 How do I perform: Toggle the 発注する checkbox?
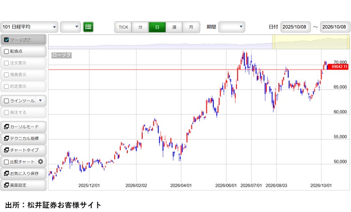[x=7, y=113]
